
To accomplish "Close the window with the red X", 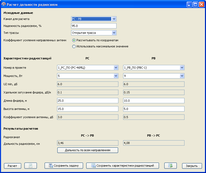I will click(201, 5).
